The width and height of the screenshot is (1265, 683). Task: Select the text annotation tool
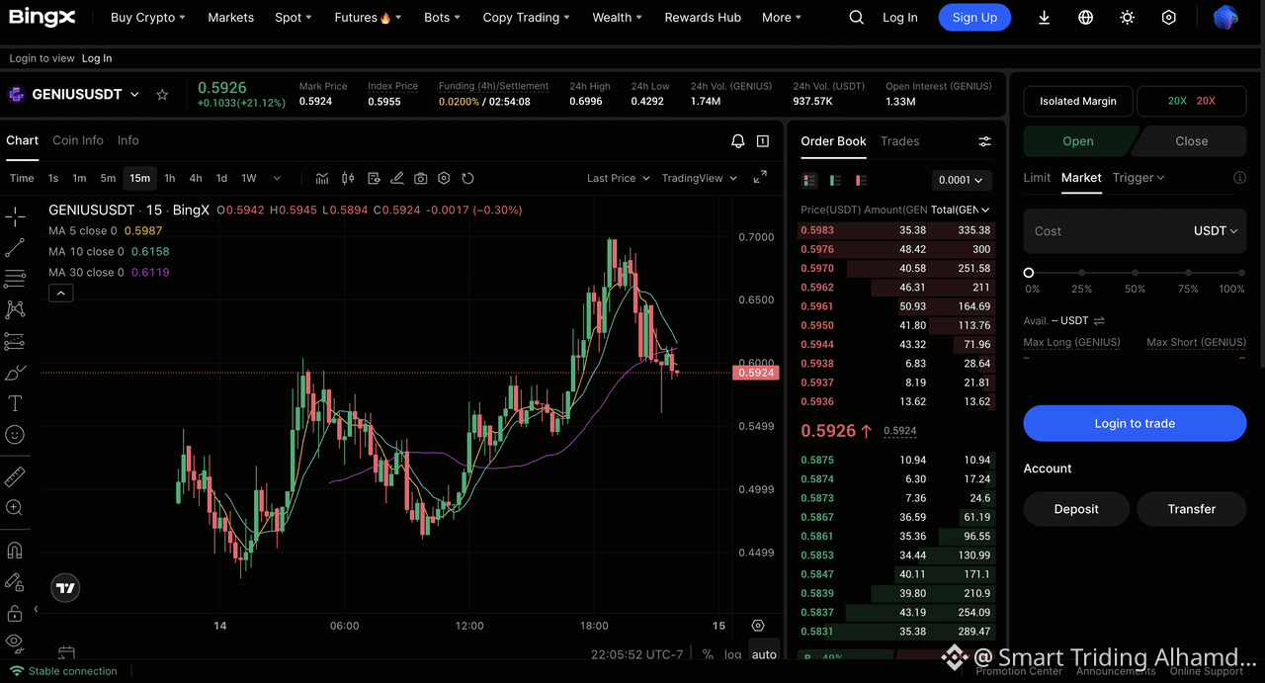point(15,403)
